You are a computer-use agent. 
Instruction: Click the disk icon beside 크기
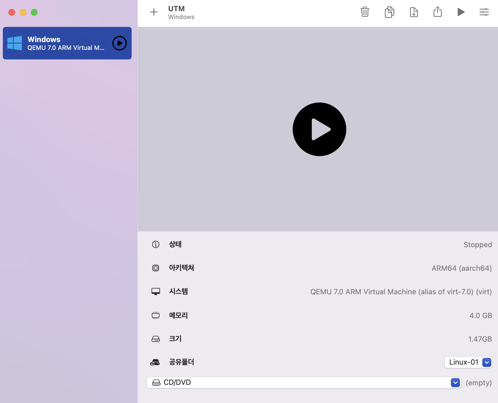[156, 339]
